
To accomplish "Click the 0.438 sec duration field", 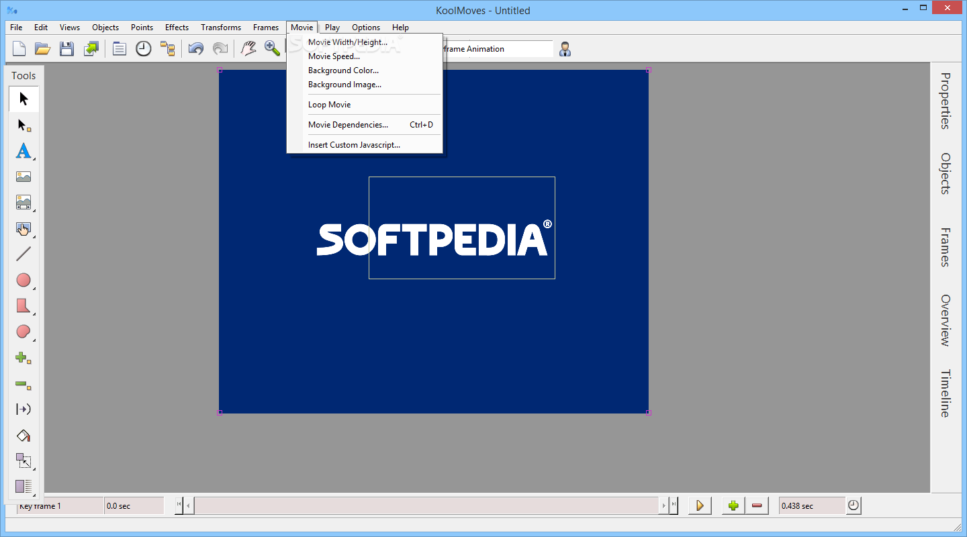I will 812,505.
